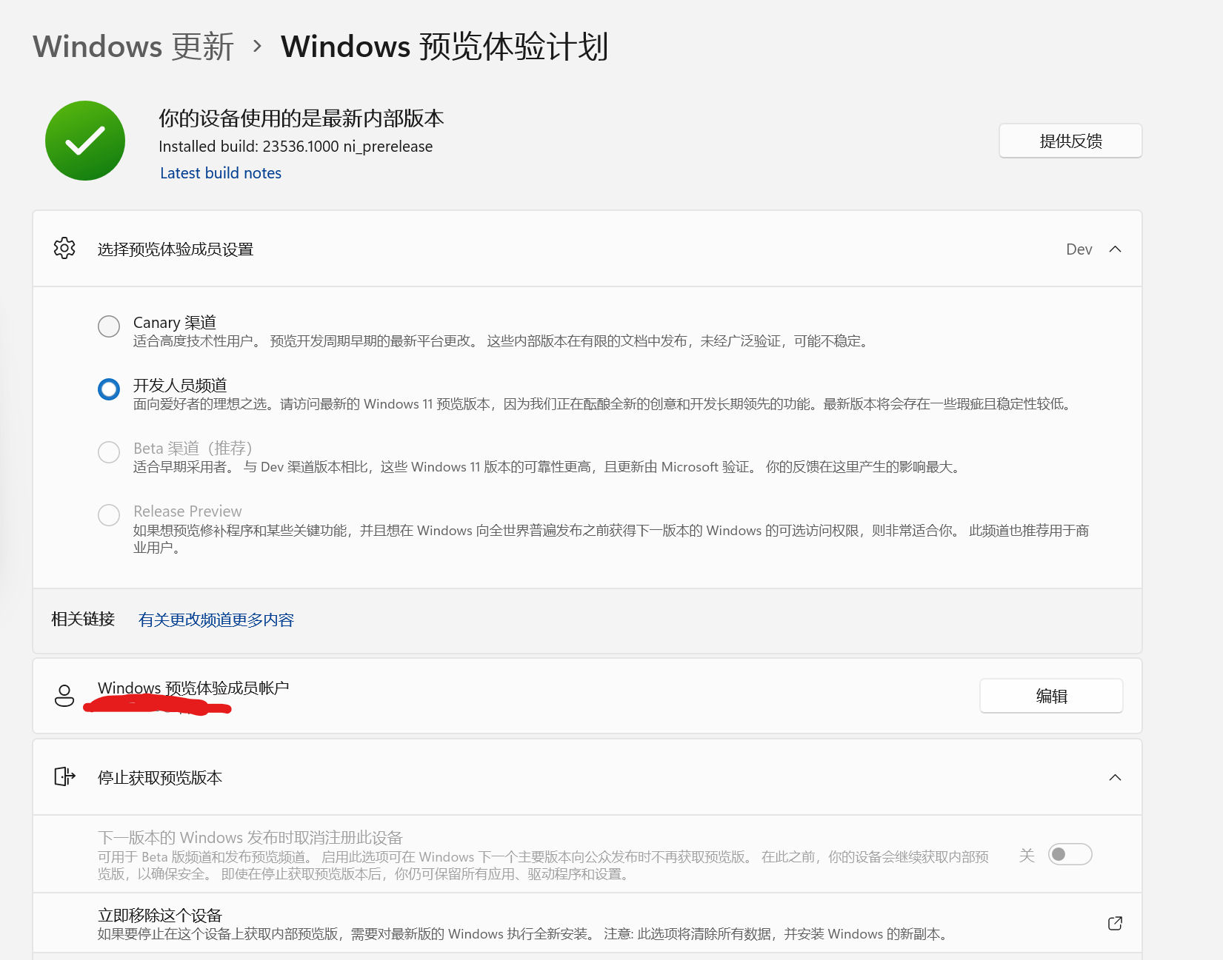This screenshot has height=960, width=1223.
Task: Click the 关 label beside the toggle
Action: (1027, 856)
